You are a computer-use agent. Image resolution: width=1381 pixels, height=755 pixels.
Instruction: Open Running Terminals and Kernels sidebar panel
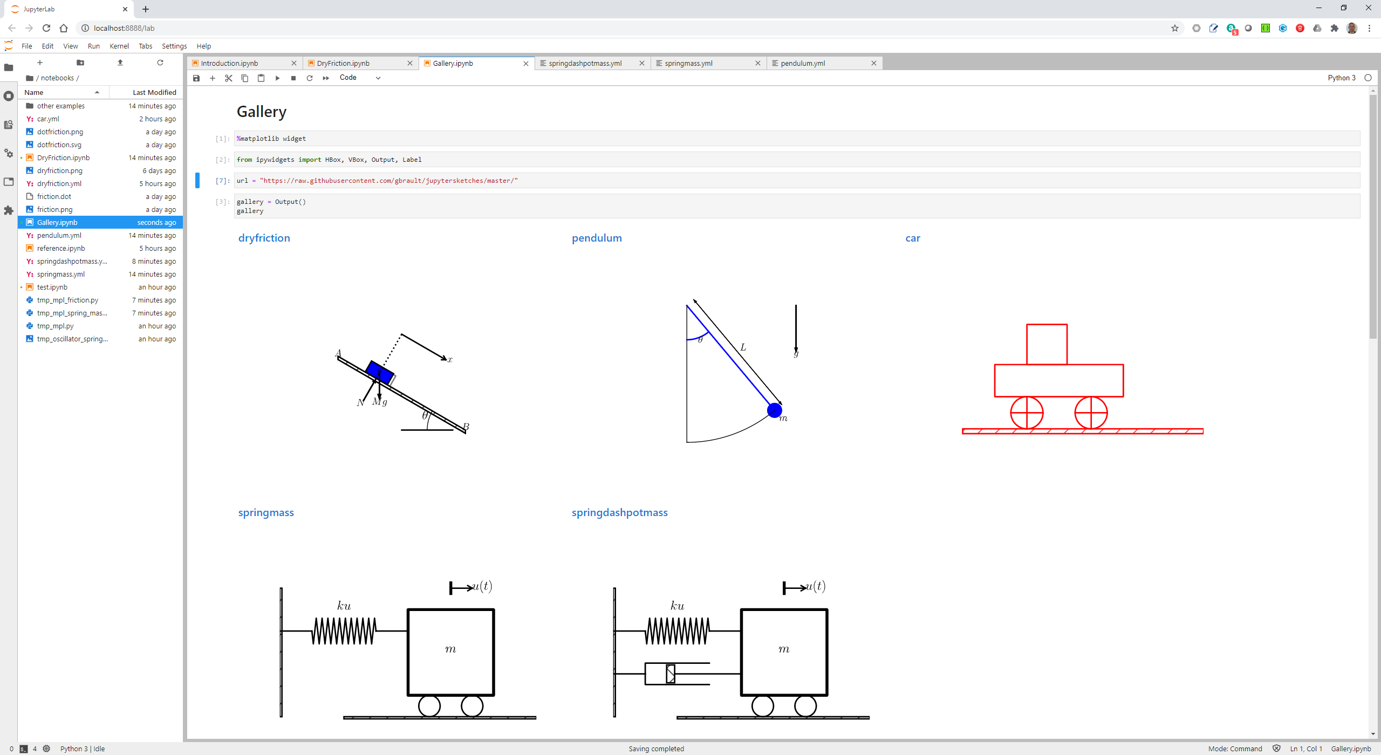(9, 96)
